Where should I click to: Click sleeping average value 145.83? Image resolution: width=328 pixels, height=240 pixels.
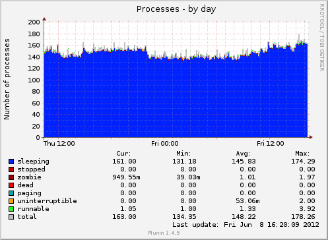[x=244, y=162]
